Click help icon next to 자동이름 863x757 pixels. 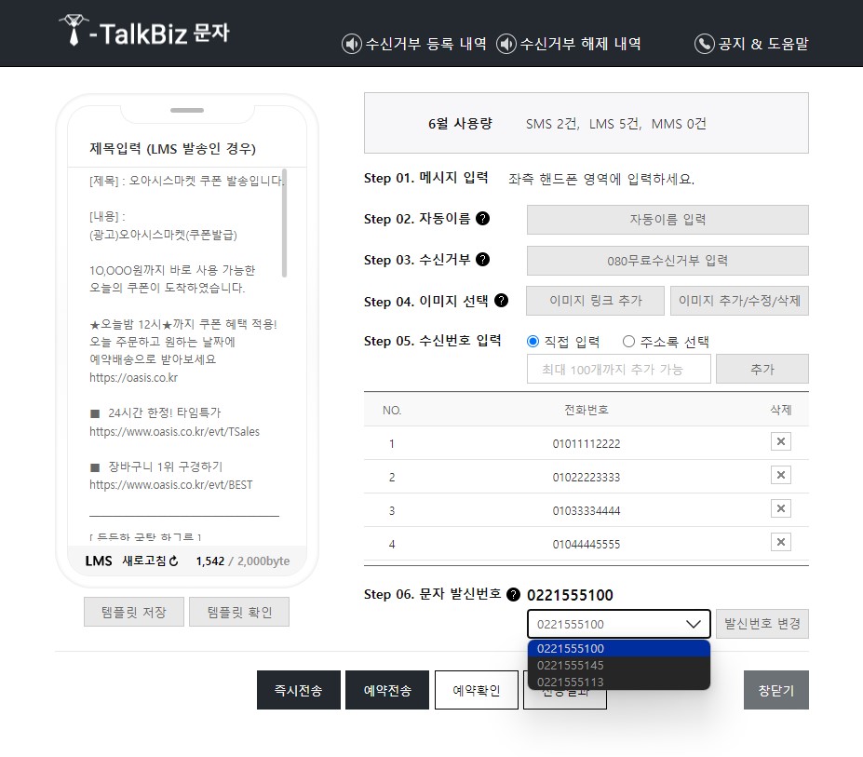(482, 219)
